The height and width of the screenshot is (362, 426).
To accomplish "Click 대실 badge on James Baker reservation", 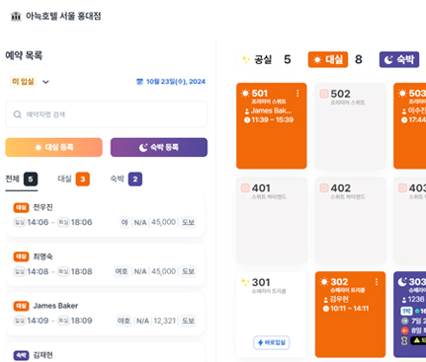I will [x=21, y=306].
